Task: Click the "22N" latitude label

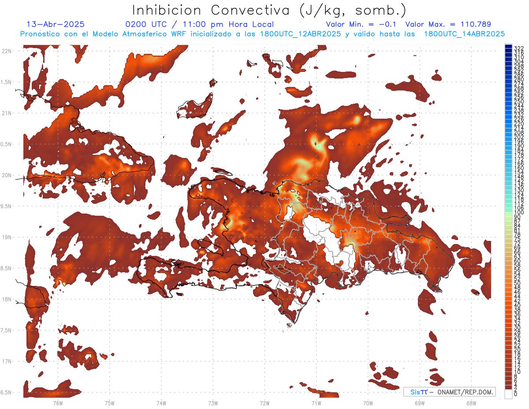Action: pos(7,51)
